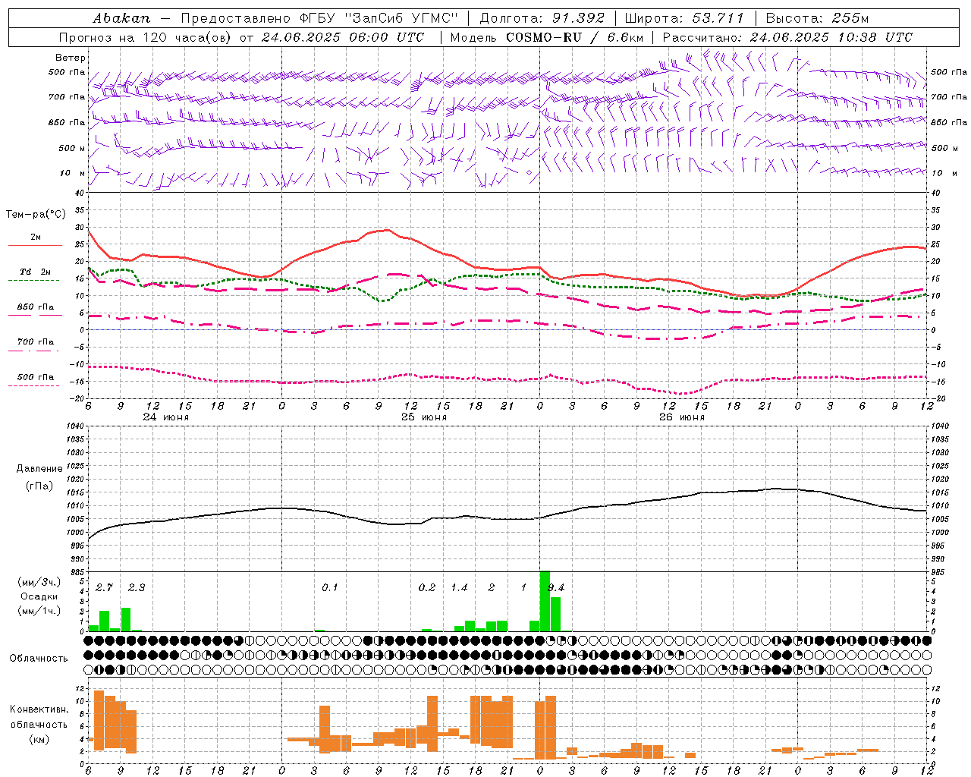971x777 pixels.
Task: Click the Давление pressure panel label
Action: [39, 469]
